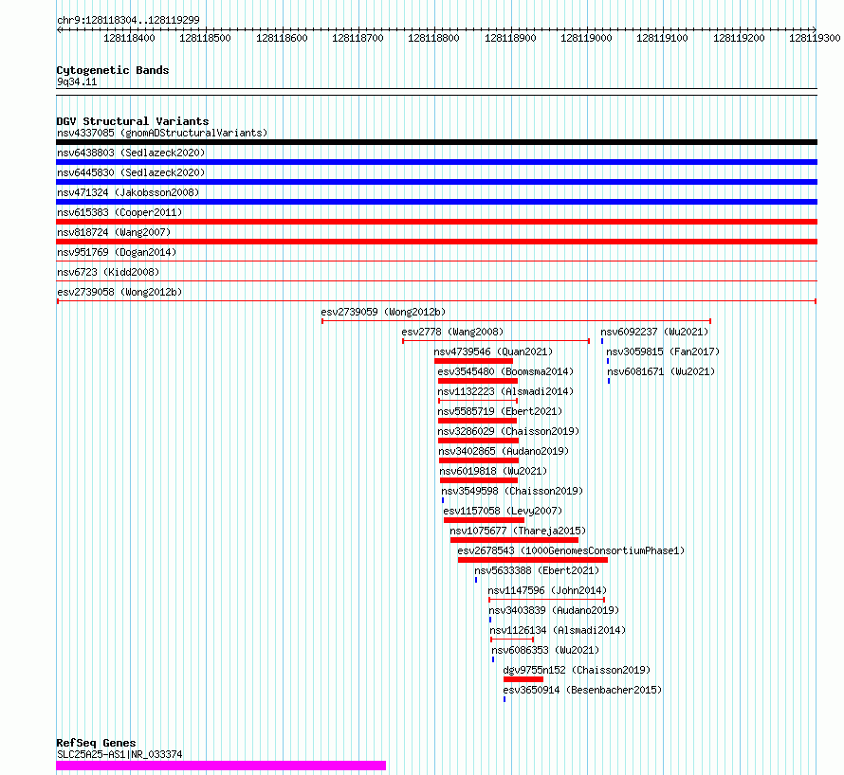This screenshot has width=844, height=775.
Task: Click the RefSeq Genes track title
Action: 96,743
